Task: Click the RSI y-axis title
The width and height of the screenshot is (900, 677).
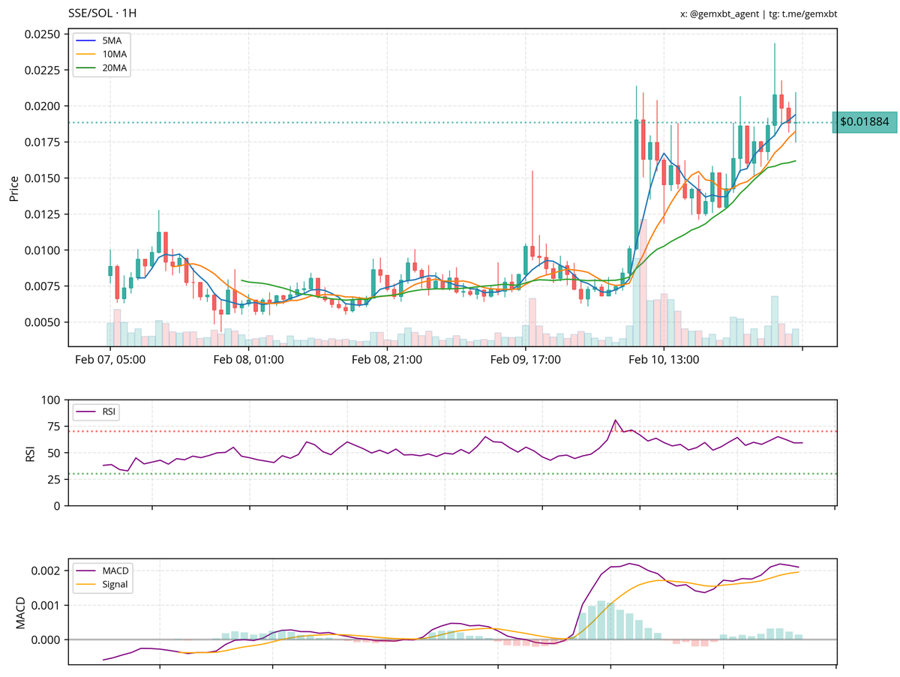Action: pyautogui.click(x=30, y=453)
